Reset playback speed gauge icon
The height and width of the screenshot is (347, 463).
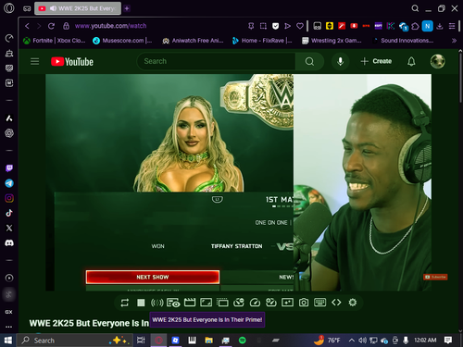[255, 303]
